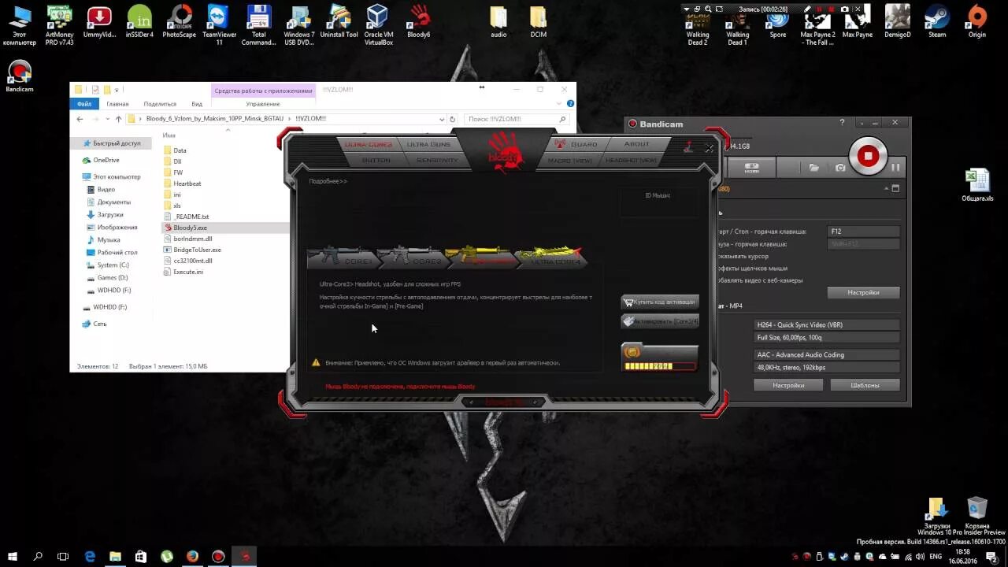Click the Bandicam red record stop button
This screenshot has height=567, width=1008.
868,156
